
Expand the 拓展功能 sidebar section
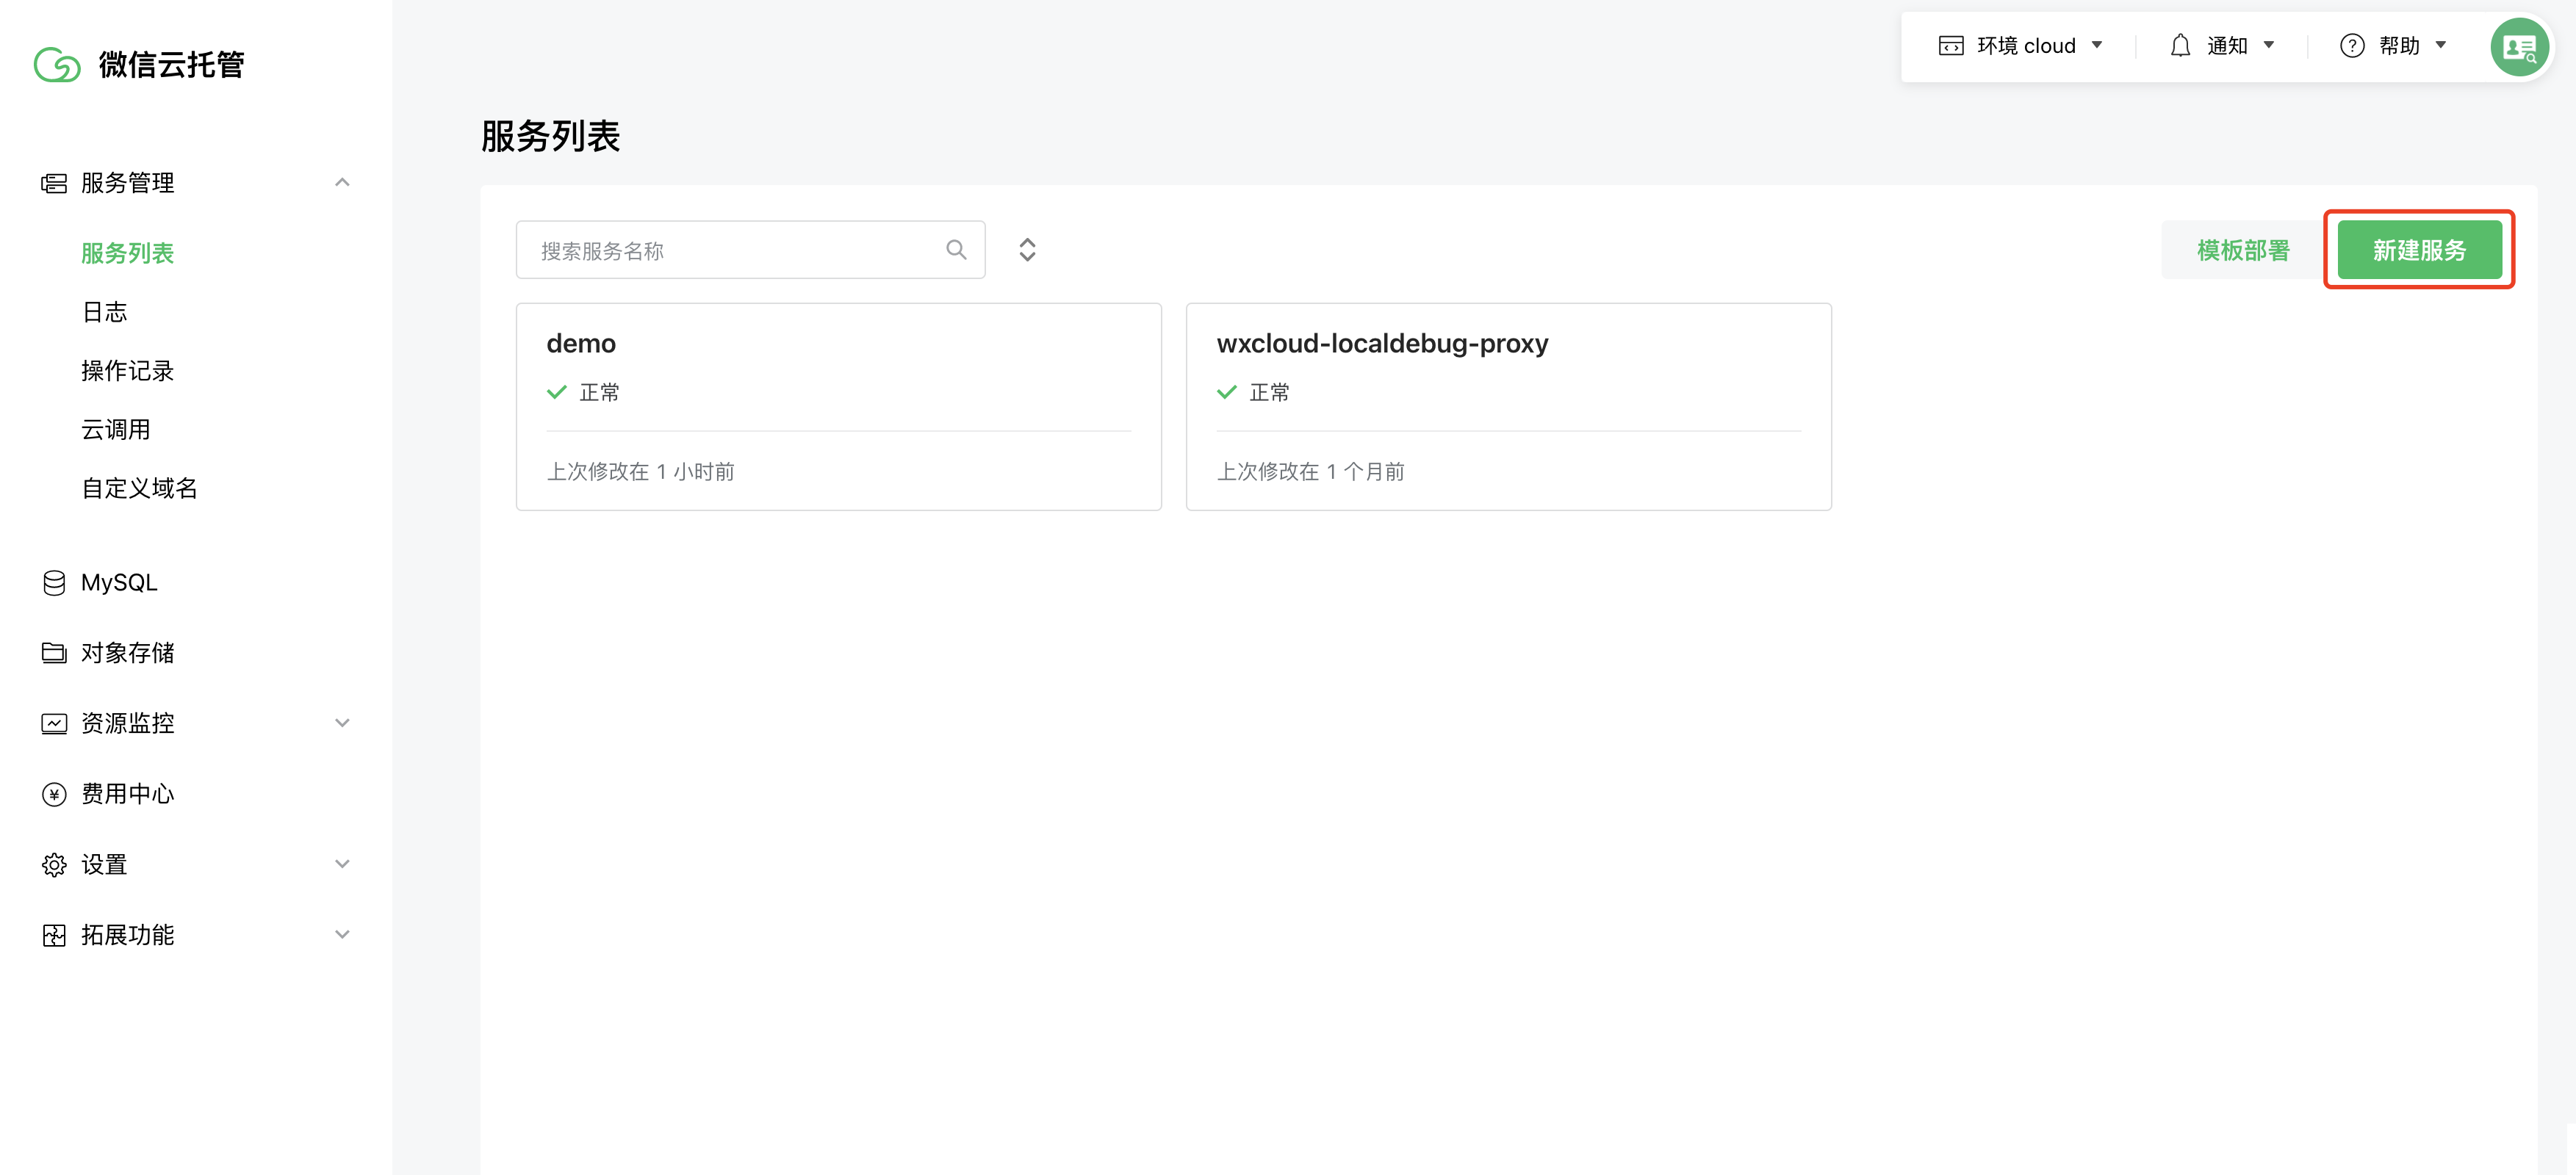coord(342,935)
